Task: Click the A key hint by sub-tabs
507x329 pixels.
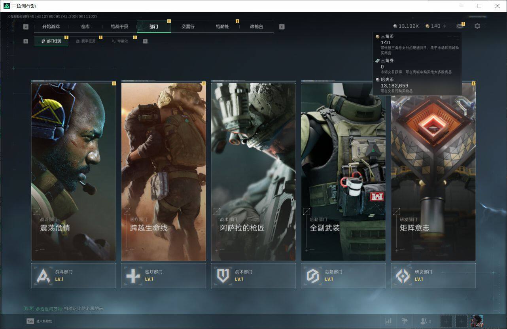Action: pyautogui.click(x=26, y=41)
